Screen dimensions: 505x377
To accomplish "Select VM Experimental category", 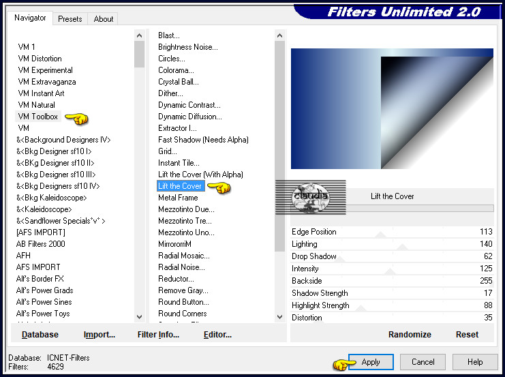I will pyautogui.click(x=45, y=70).
